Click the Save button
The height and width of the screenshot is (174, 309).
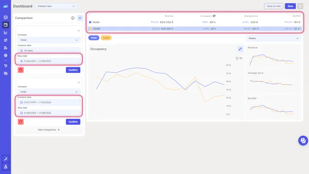(290, 6)
